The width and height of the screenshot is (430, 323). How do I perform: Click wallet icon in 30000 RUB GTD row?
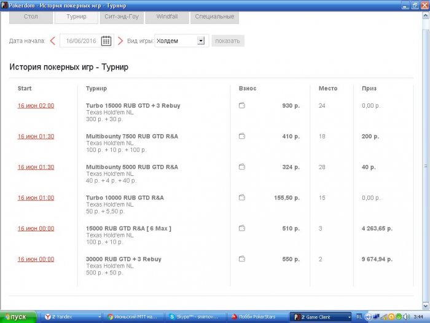click(x=242, y=259)
